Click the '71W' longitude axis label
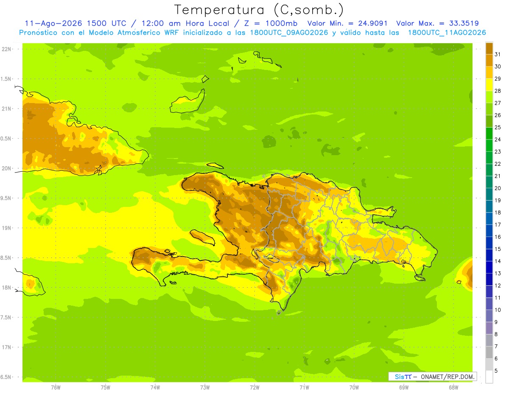Screen dimensions: 509x393 click(304, 387)
